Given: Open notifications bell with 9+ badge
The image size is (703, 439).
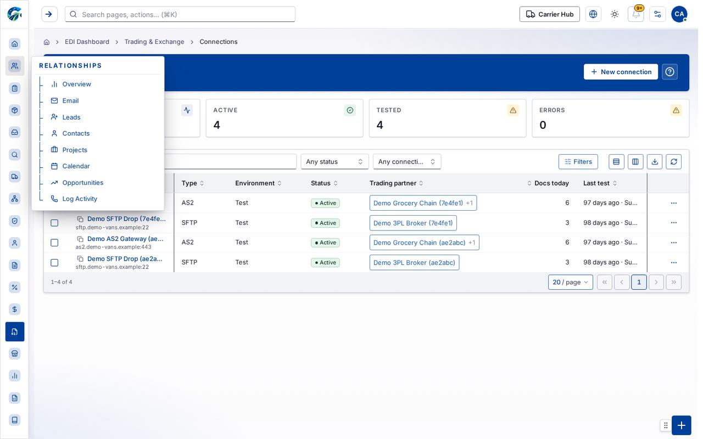Looking at the screenshot, I should coord(636,14).
